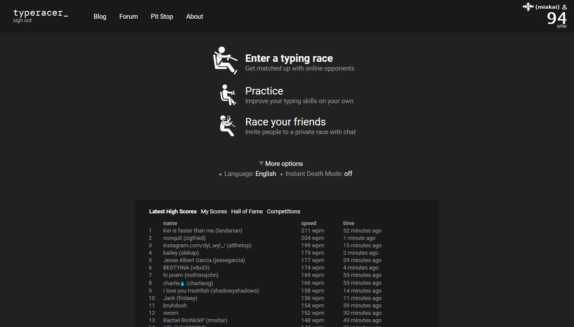Open the About page
The height and width of the screenshot is (327, 574).
pyautogui.click(x=195, y=17)
